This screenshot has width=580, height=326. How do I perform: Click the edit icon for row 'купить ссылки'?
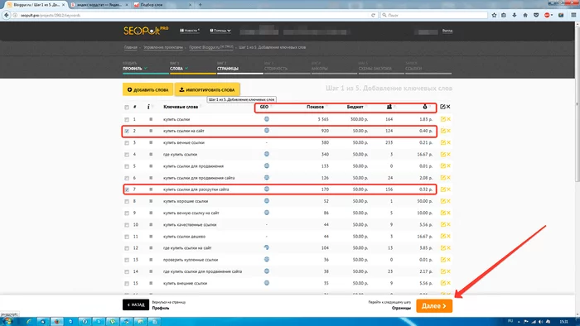(442, 119)
